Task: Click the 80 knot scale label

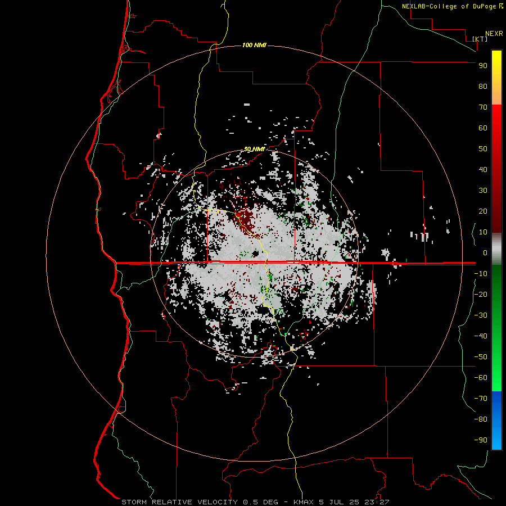Action: [483, 86]
